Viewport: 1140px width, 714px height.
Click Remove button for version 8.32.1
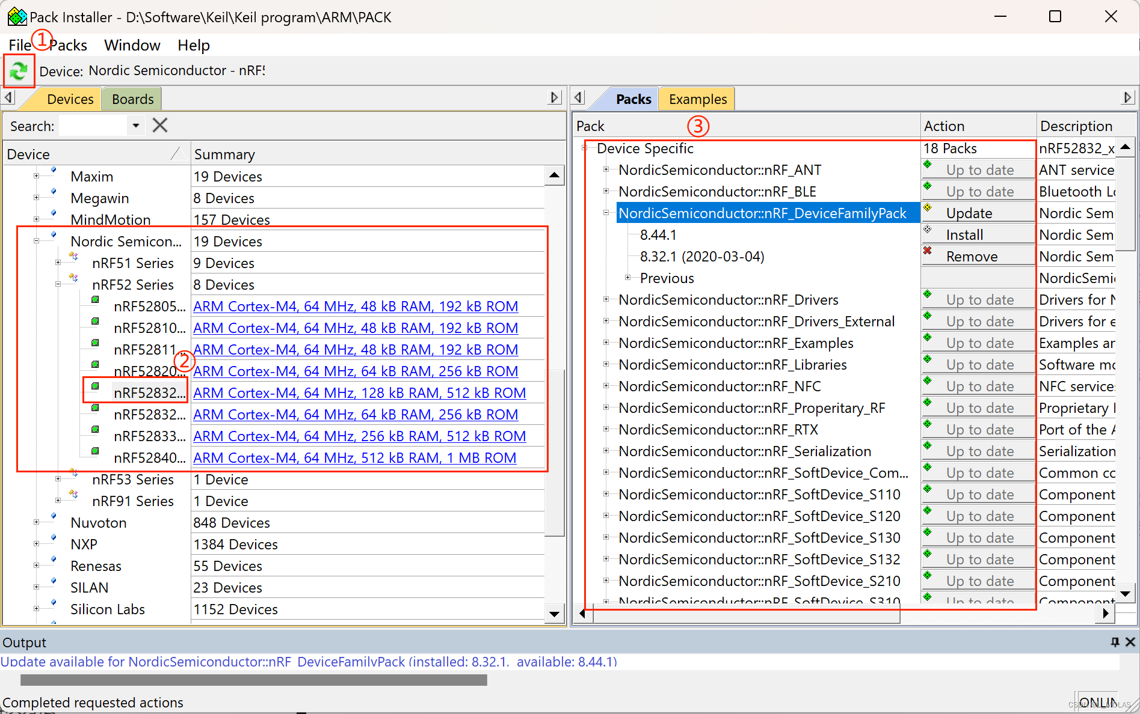click(x=978, y=256)
